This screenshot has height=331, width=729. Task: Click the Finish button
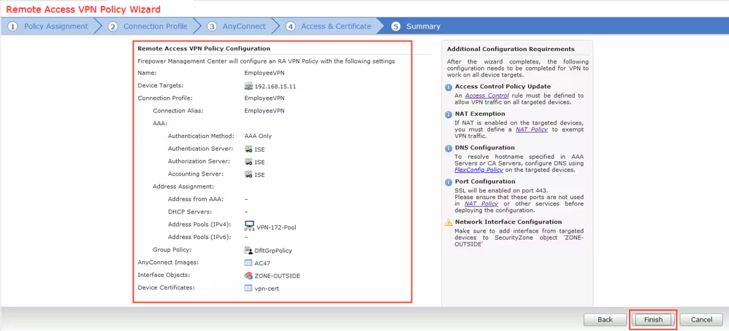[x=653, y=319]
